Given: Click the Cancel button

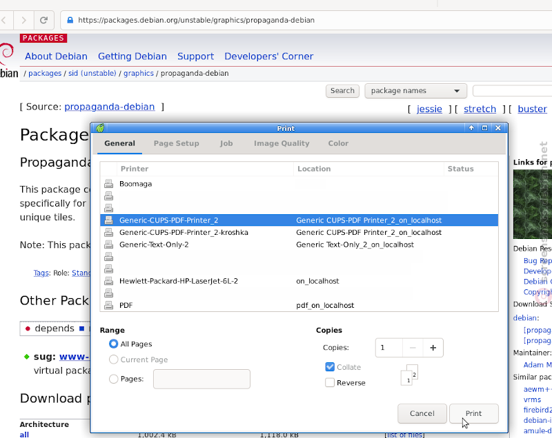Looking at the screenshot, I should pyautogui.click(x=422, y=413).
